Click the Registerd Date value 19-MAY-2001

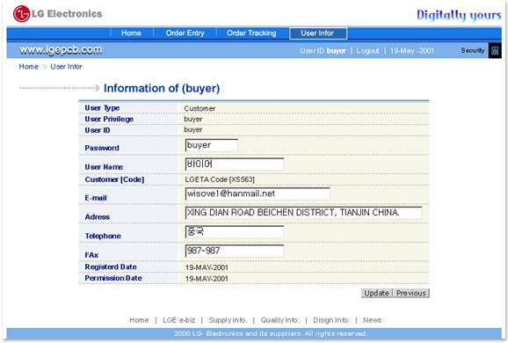pos(207,267)
